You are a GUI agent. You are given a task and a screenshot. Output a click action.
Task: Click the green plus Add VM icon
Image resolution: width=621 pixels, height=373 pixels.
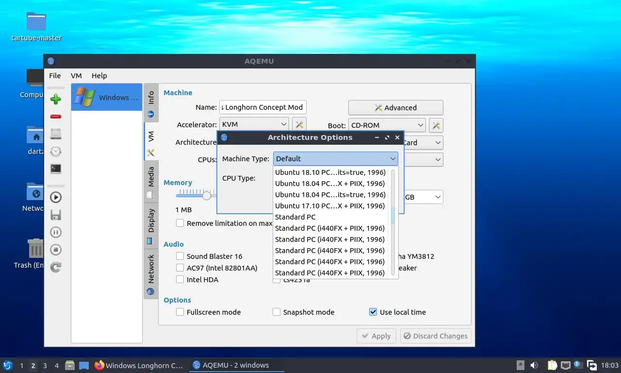click(56, 99)
